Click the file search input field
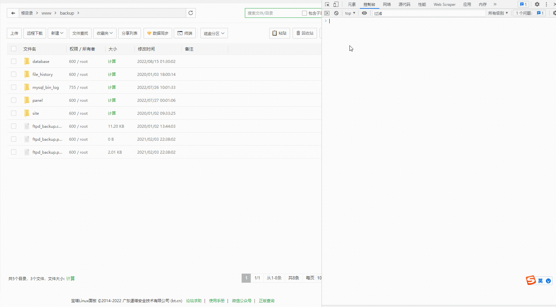 click(x=273, y=13)
